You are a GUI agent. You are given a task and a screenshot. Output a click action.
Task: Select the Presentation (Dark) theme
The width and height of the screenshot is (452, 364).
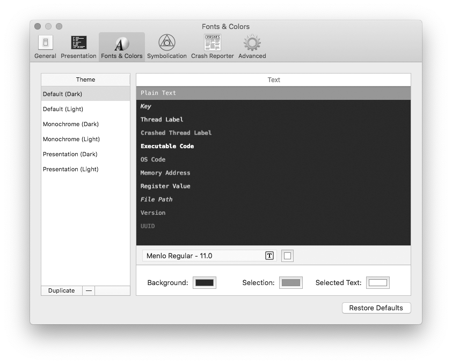pyautogui.click(x=85, y=154)
